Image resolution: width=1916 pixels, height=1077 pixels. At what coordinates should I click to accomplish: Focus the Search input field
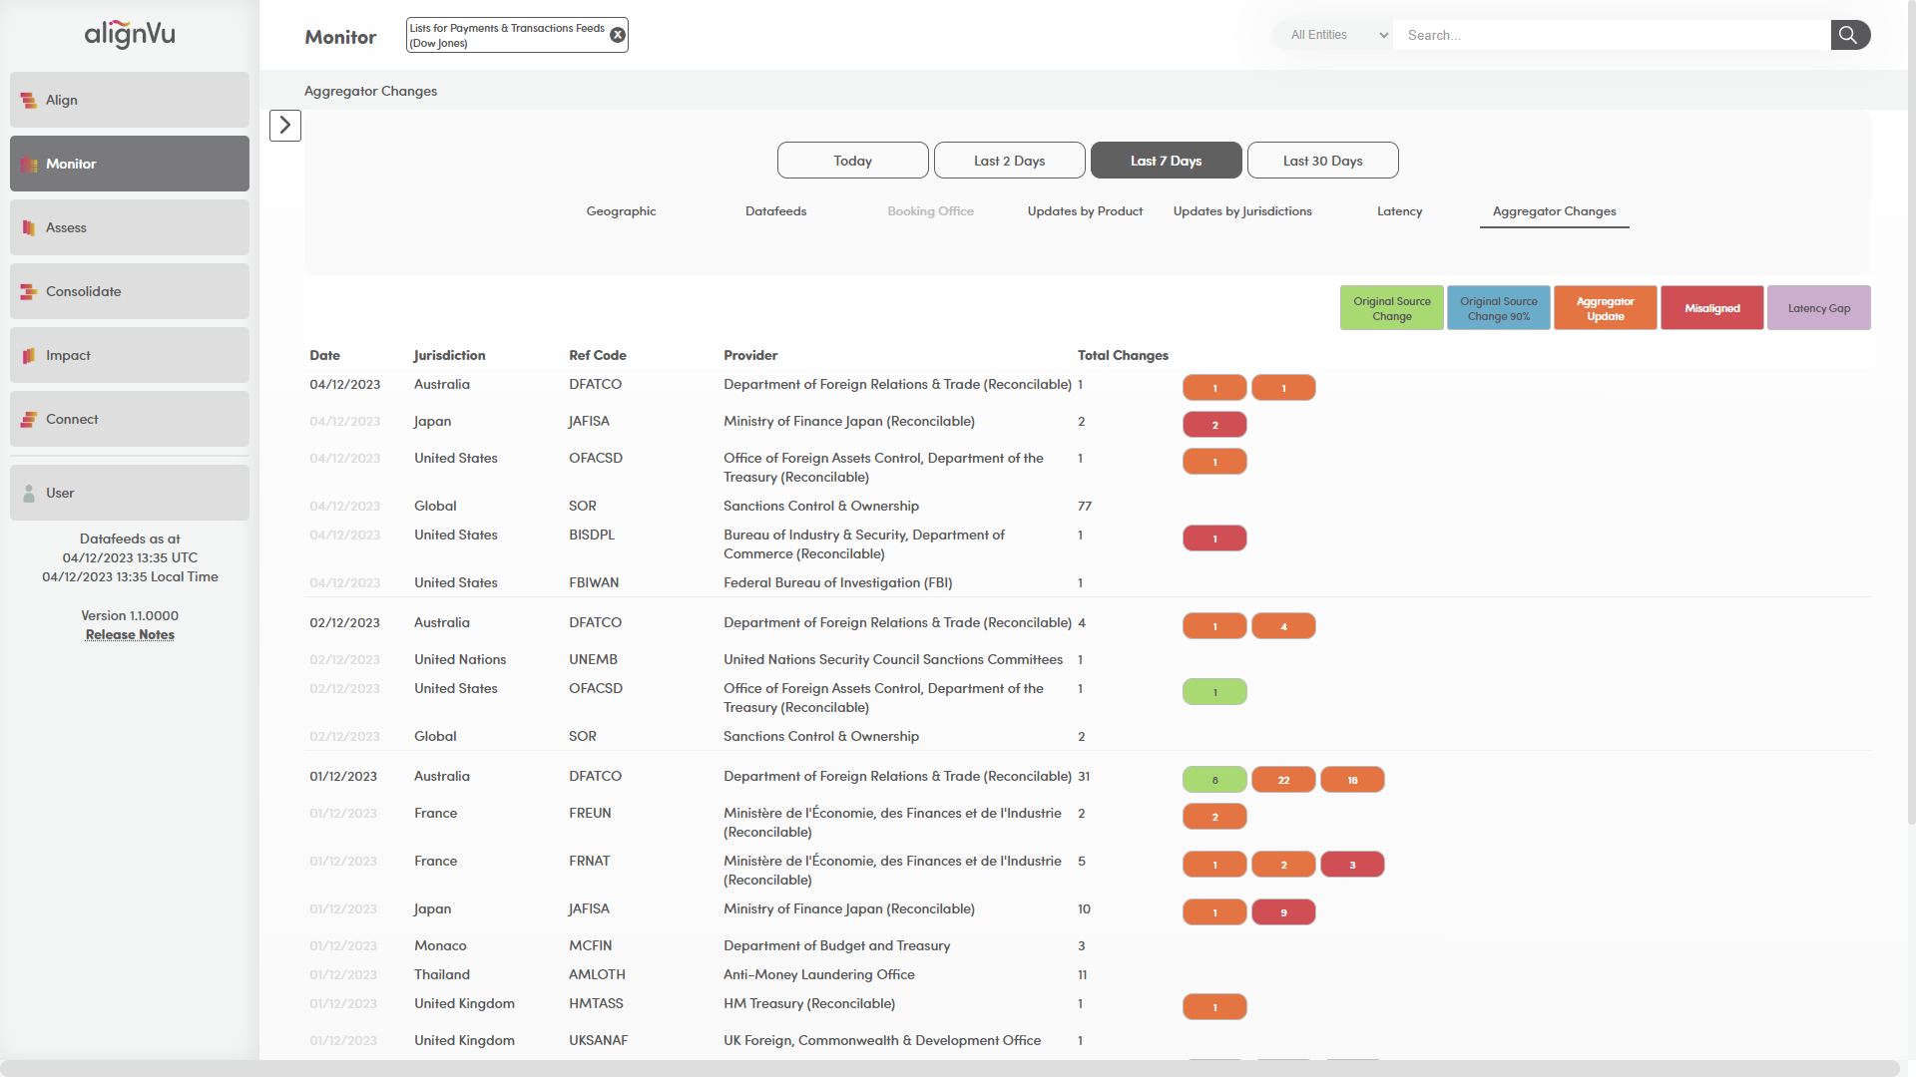click(1612, 35)
